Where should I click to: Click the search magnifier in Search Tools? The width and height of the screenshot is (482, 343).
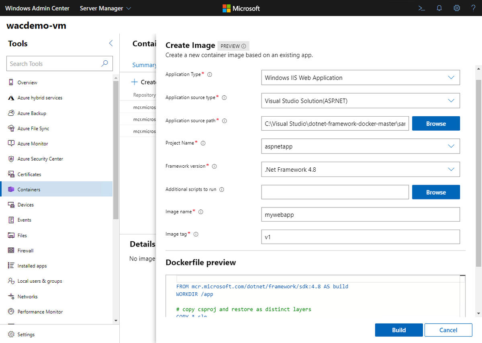[104, 64]
